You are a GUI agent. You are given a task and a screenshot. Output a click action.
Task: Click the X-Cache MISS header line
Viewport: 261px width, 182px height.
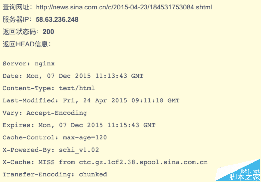click(x=105, y=162)
